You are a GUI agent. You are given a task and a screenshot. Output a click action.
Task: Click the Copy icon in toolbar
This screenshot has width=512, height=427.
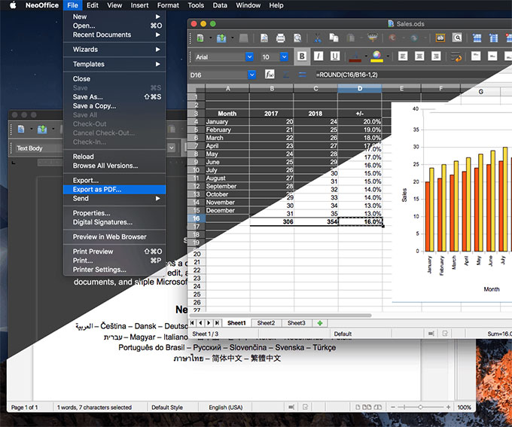334,38
